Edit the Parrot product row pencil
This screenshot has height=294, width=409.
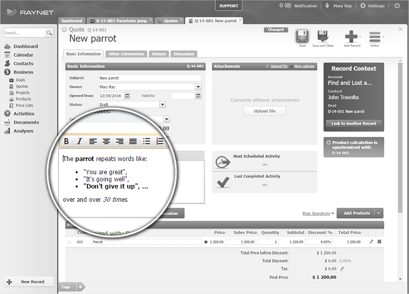[371, 242]
